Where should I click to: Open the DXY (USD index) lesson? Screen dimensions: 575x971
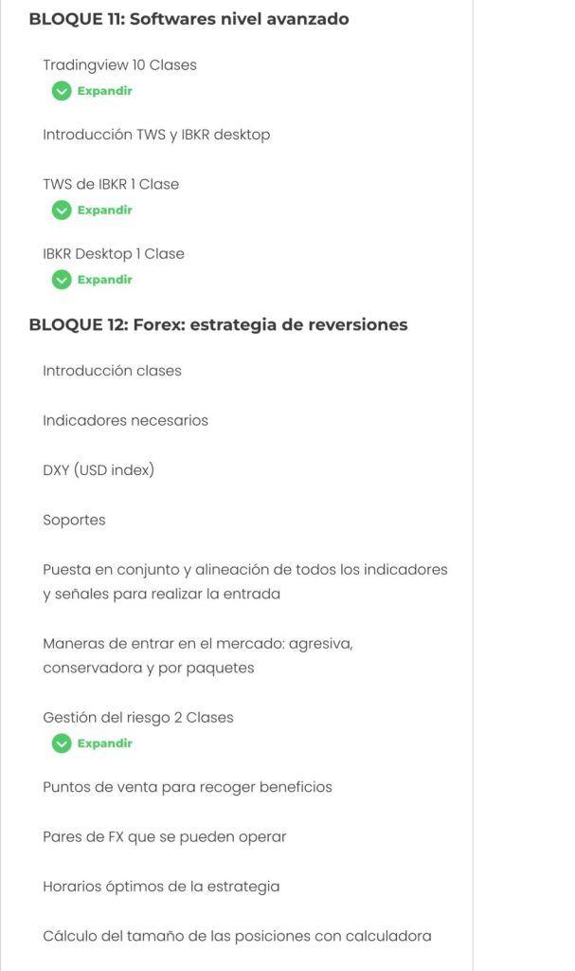click(99, 470)
